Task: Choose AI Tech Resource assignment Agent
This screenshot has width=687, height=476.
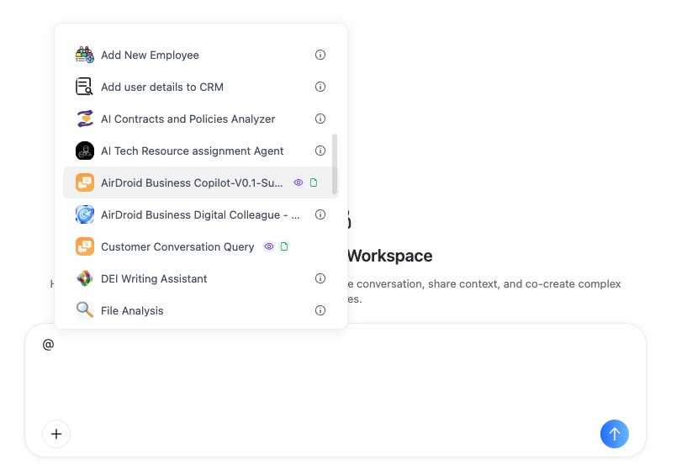Action: (x=201, y=151)
